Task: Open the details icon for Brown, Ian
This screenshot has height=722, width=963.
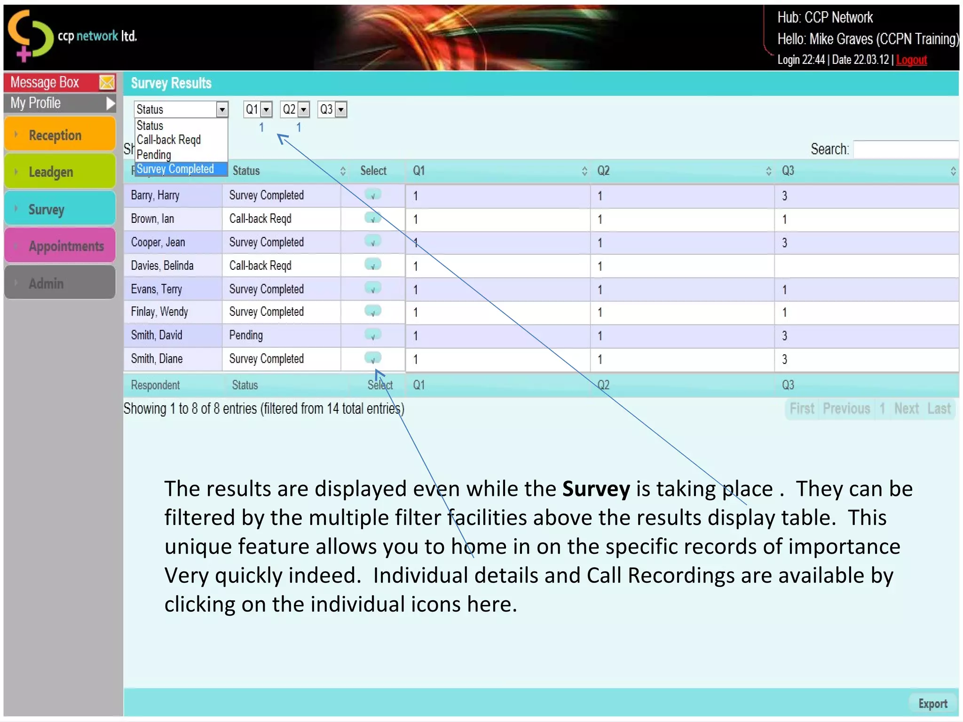Action: click(x=373, y=218)
